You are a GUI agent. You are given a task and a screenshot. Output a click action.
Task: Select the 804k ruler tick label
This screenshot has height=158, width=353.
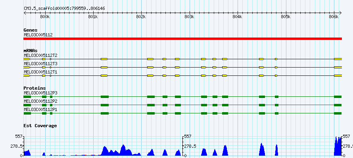pos(238,17)
